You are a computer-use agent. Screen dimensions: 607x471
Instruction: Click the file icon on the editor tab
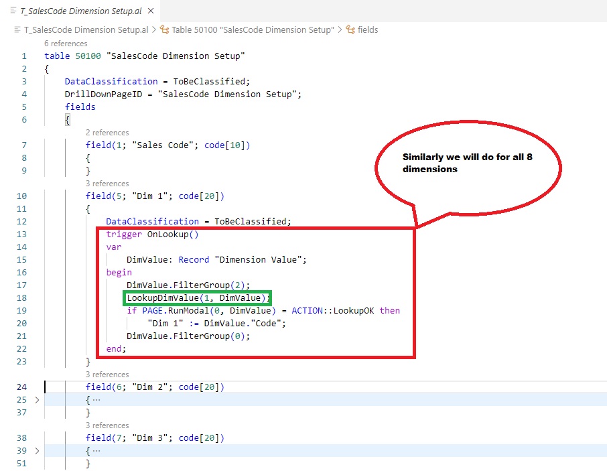coord(13,10)
